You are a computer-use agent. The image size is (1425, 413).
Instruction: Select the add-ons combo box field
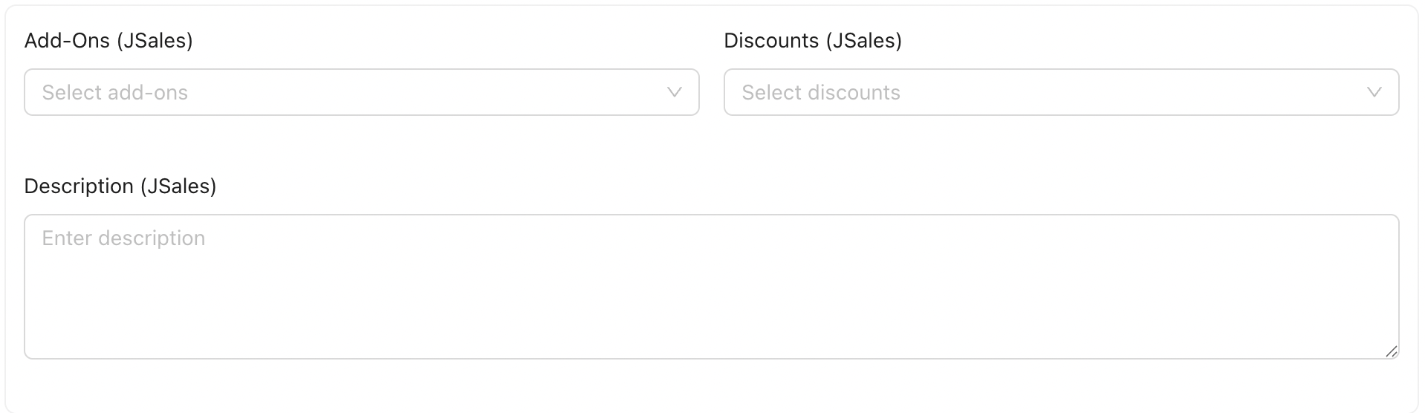361,92
